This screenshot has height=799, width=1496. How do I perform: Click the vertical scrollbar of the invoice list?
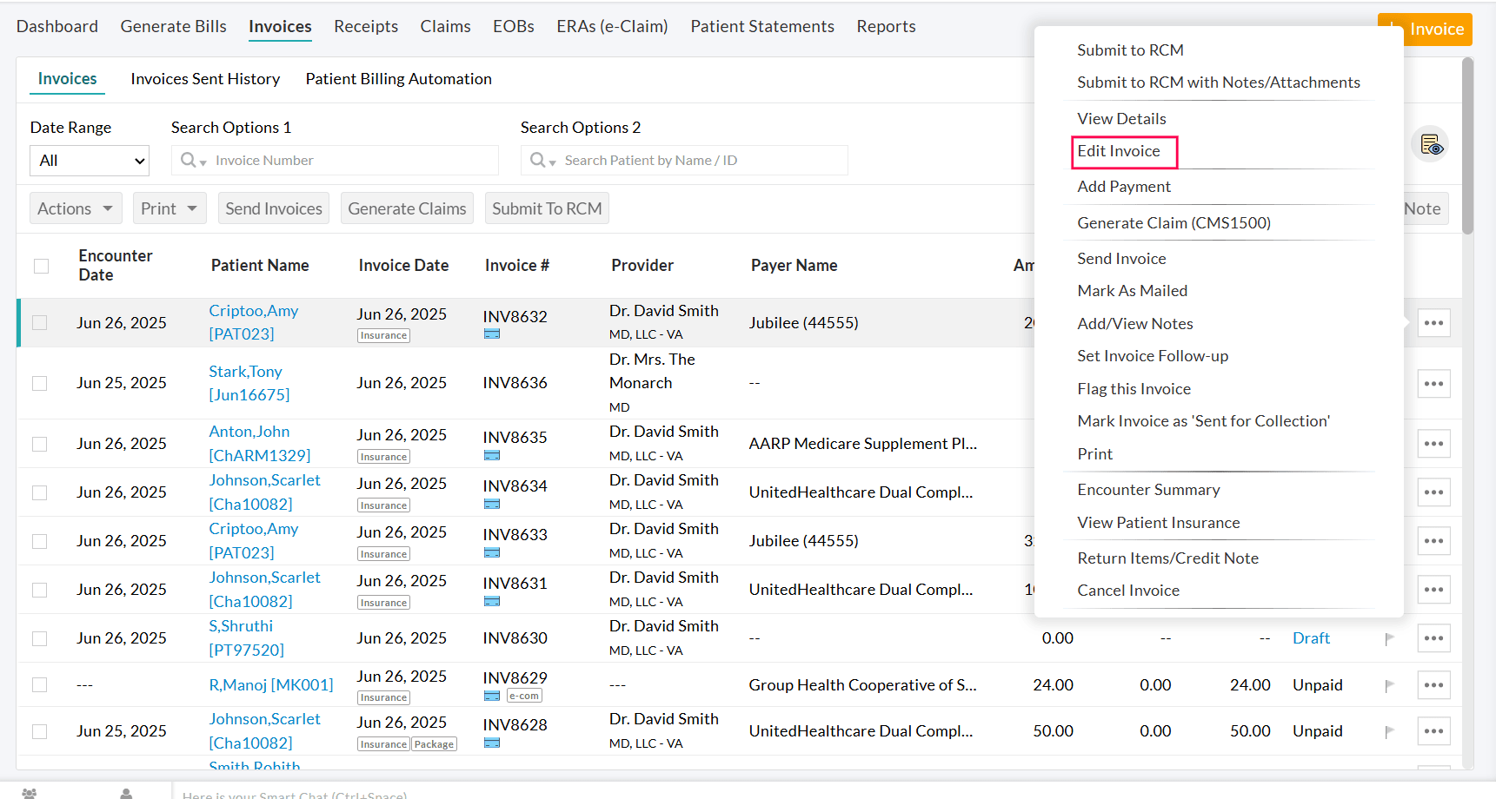1467,146
